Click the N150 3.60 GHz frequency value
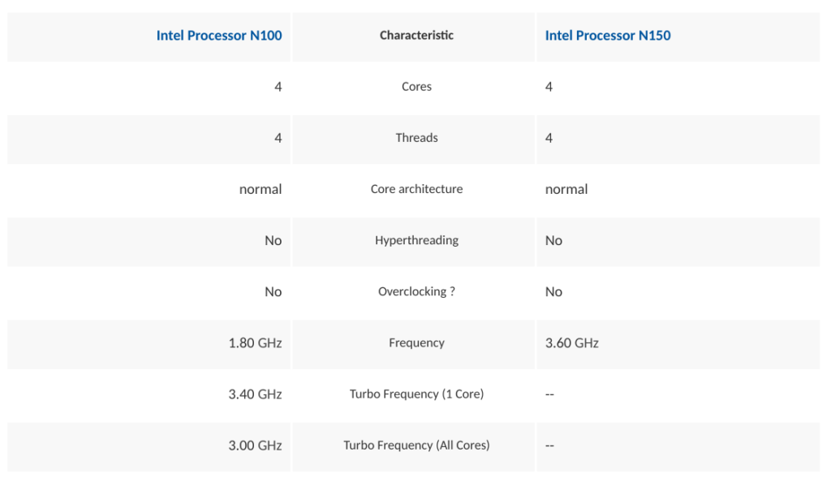Viewport: 831px width, 482px height. click(572, 342)
